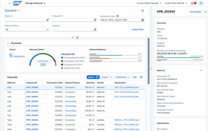Collapse the Overview section

[8, 43]
